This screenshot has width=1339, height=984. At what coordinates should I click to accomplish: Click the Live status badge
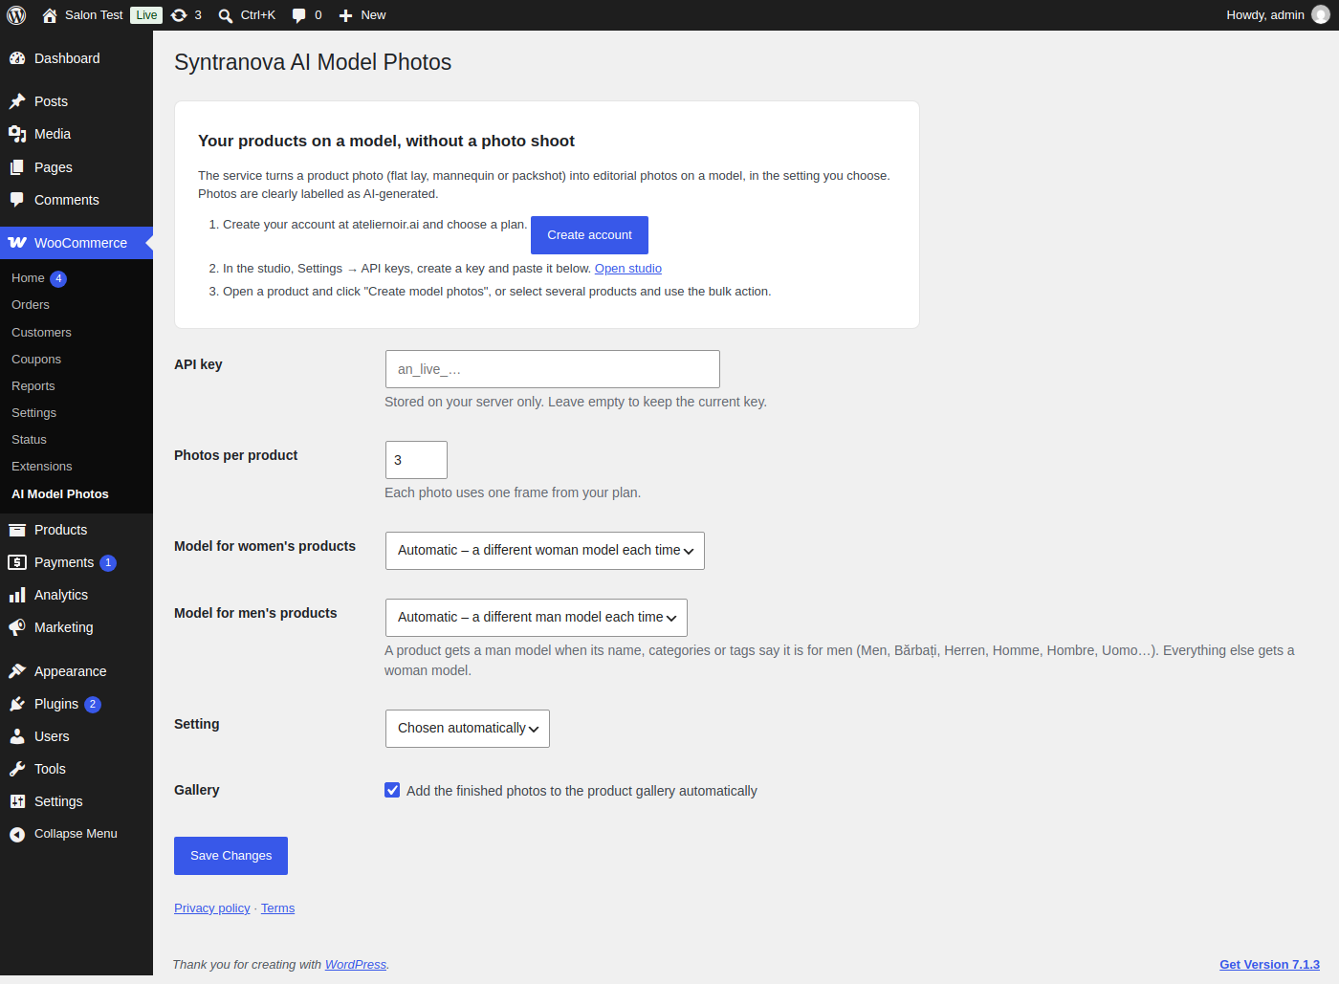pyautogui.click(x=146, y=15)
